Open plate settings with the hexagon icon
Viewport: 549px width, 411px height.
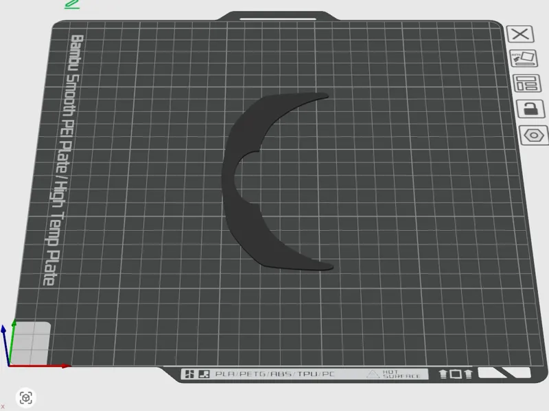(x=535, y=135)
